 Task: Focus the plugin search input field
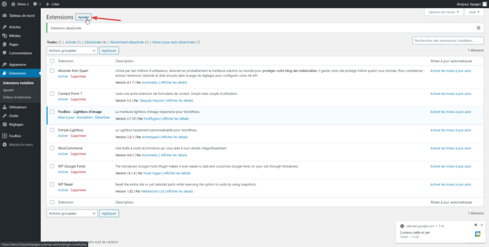tap(448, 41)
